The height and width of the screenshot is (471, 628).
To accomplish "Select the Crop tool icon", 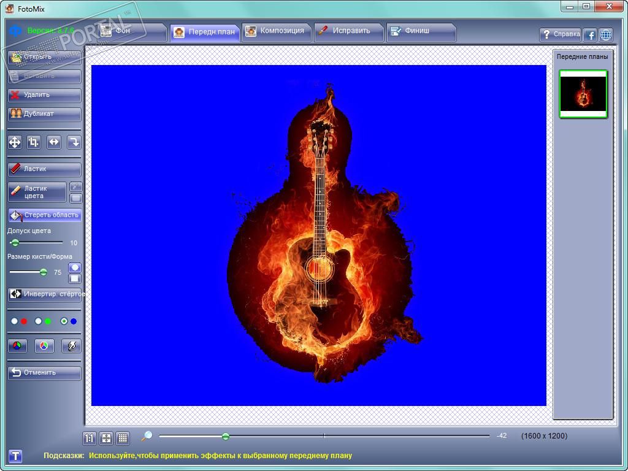I will 34,142.
